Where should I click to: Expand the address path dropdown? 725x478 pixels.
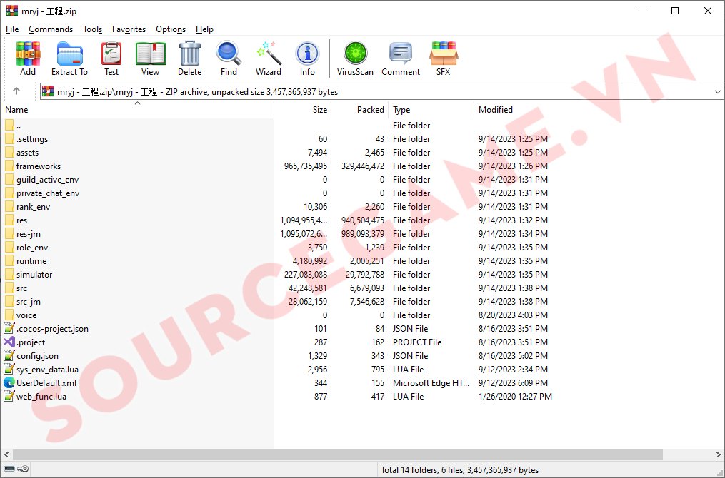[x=717, y=92]
